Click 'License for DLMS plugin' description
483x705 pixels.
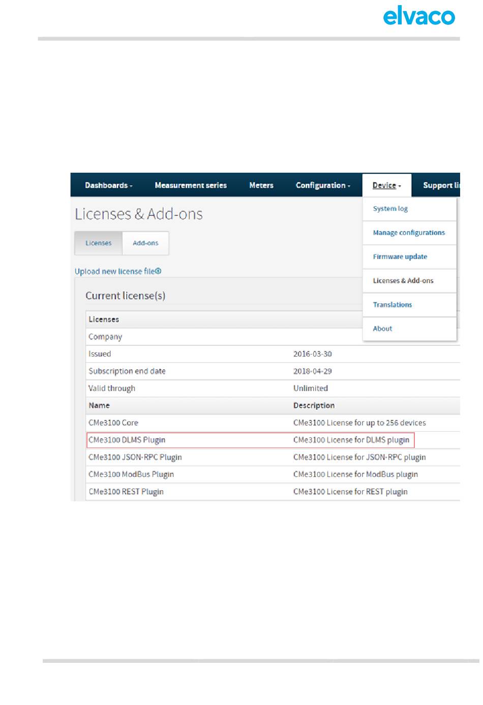351,440
